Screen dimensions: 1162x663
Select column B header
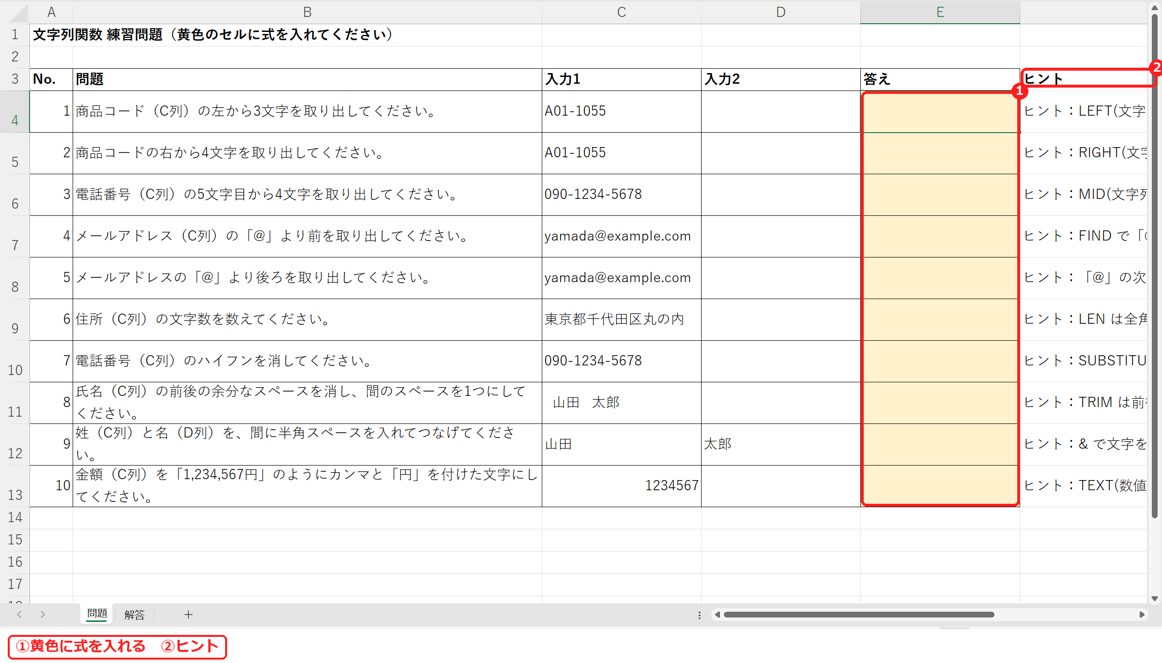pos(307,12)
